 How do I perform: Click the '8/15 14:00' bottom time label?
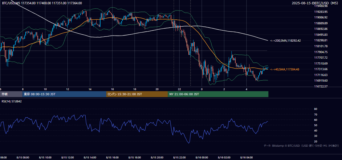(x=90, y=158)
